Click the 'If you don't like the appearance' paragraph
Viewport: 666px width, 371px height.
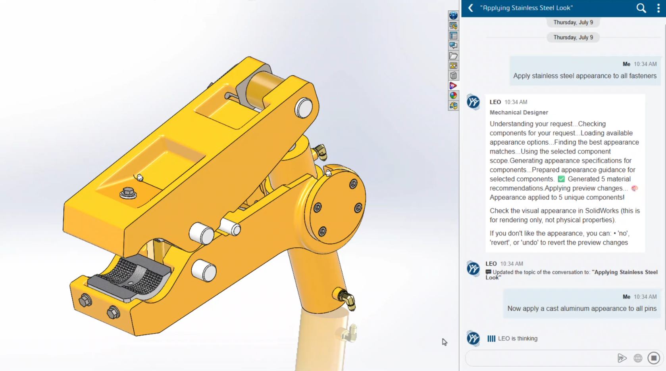pyautogui.click(x=560, y=238)
